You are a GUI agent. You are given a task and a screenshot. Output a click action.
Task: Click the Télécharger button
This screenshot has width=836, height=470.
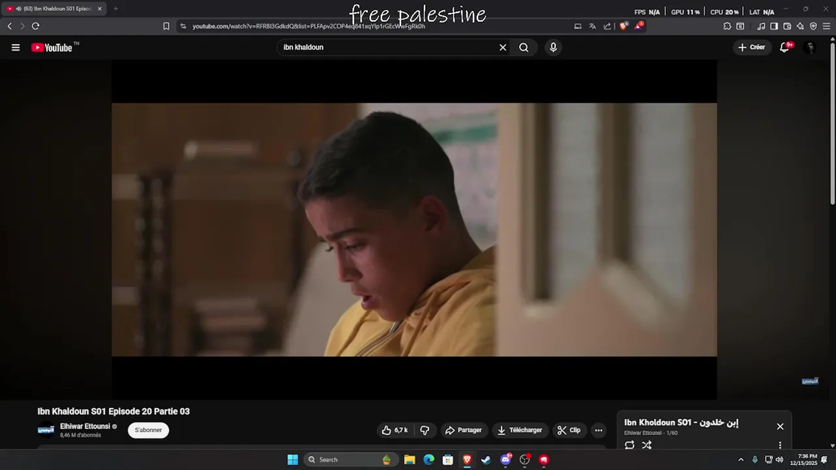pos(520,430)
